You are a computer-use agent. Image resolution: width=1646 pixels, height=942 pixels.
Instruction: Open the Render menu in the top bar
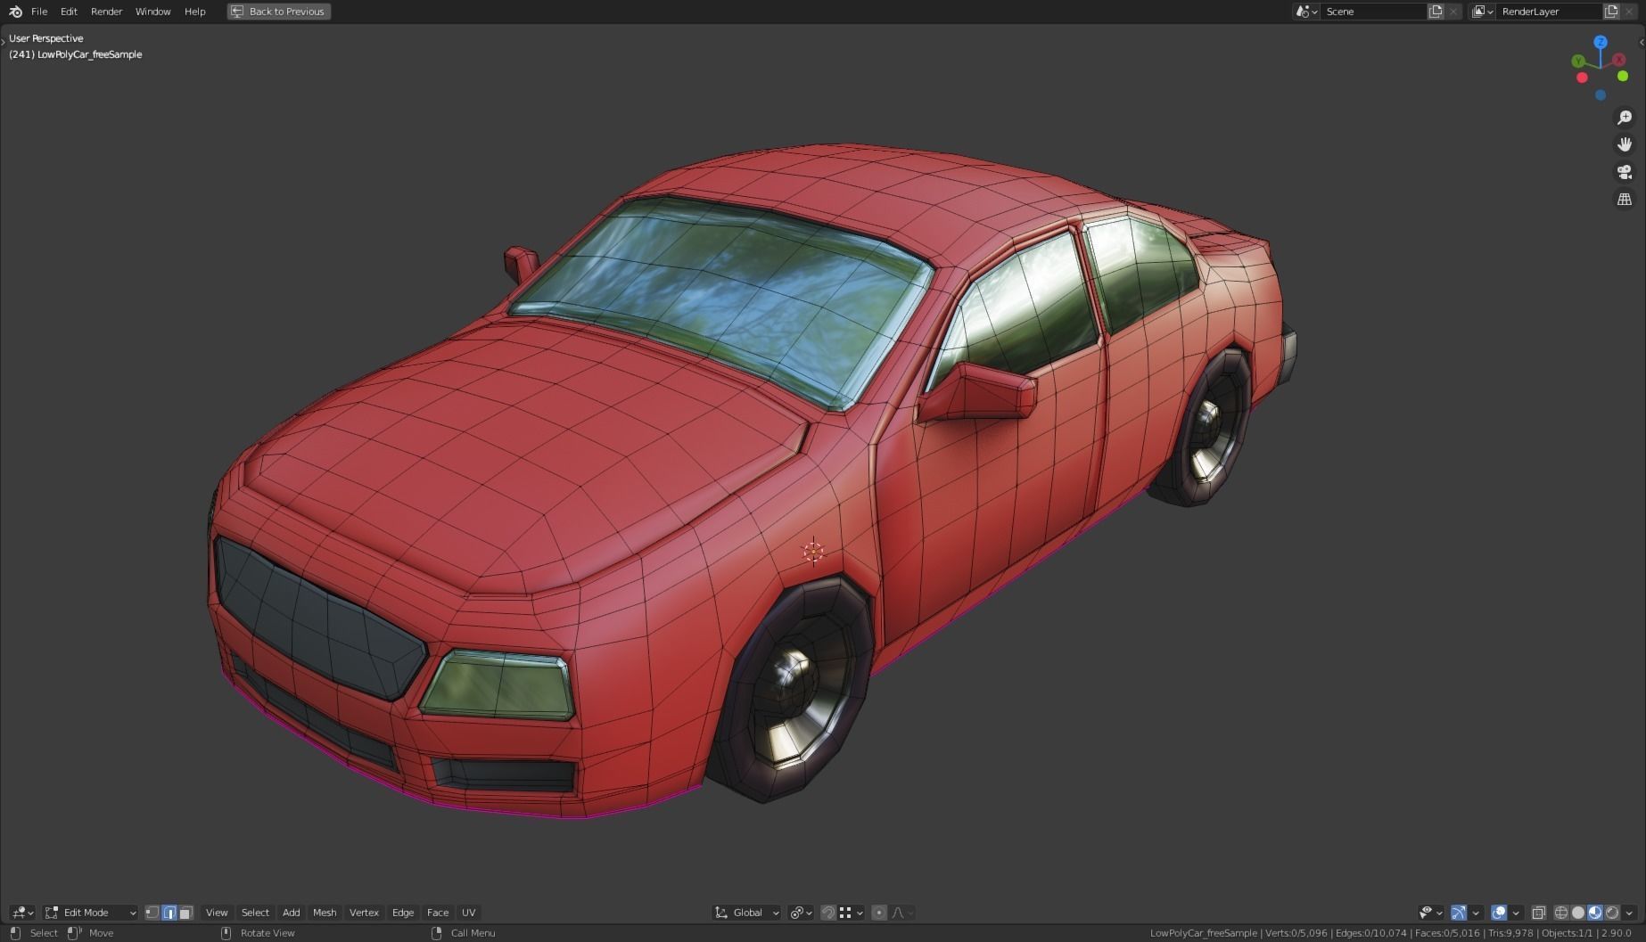[x=105, y=12]
